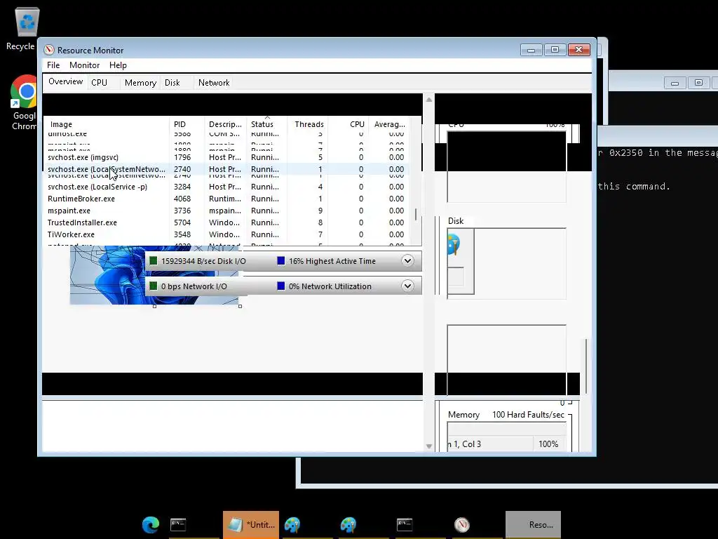Click the process list scrollbar thumb
718x539 pixels.
point(416,215)
